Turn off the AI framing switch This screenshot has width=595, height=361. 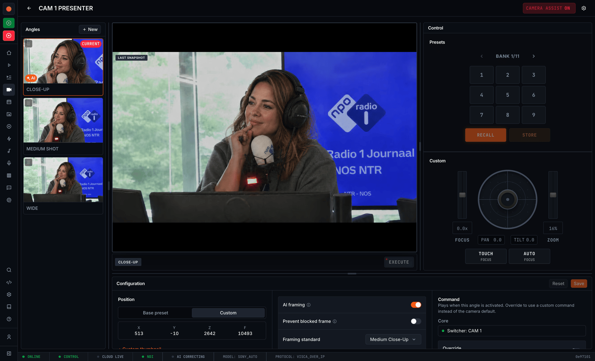pyautogui.click(x=416, y=305)
